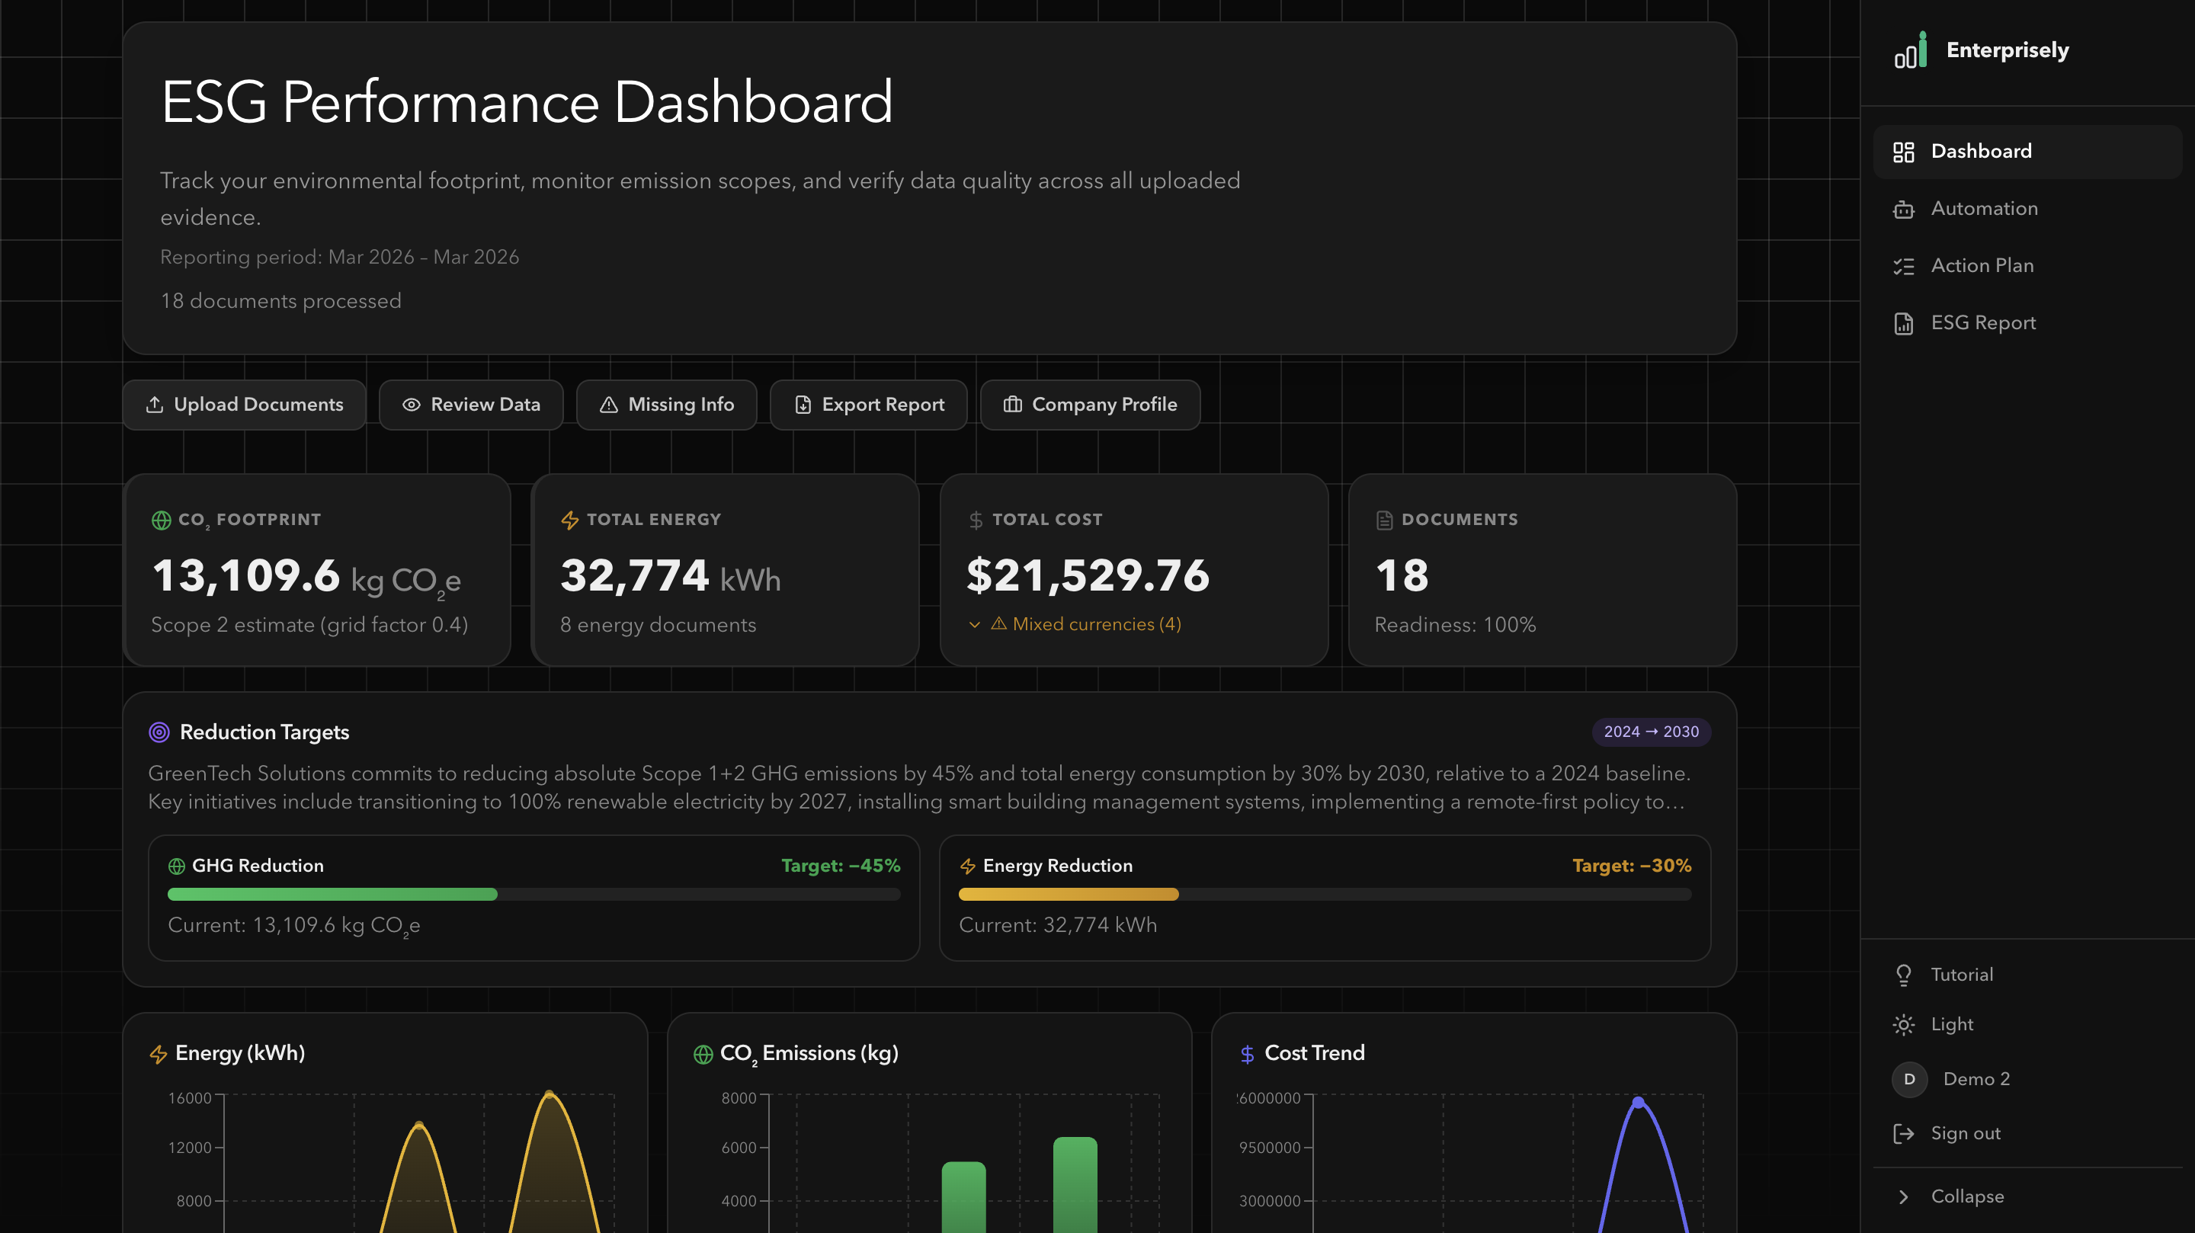Expand the Mixed currencies warning chevron
The image size is (2195, 1233).
tap(974, 625)
